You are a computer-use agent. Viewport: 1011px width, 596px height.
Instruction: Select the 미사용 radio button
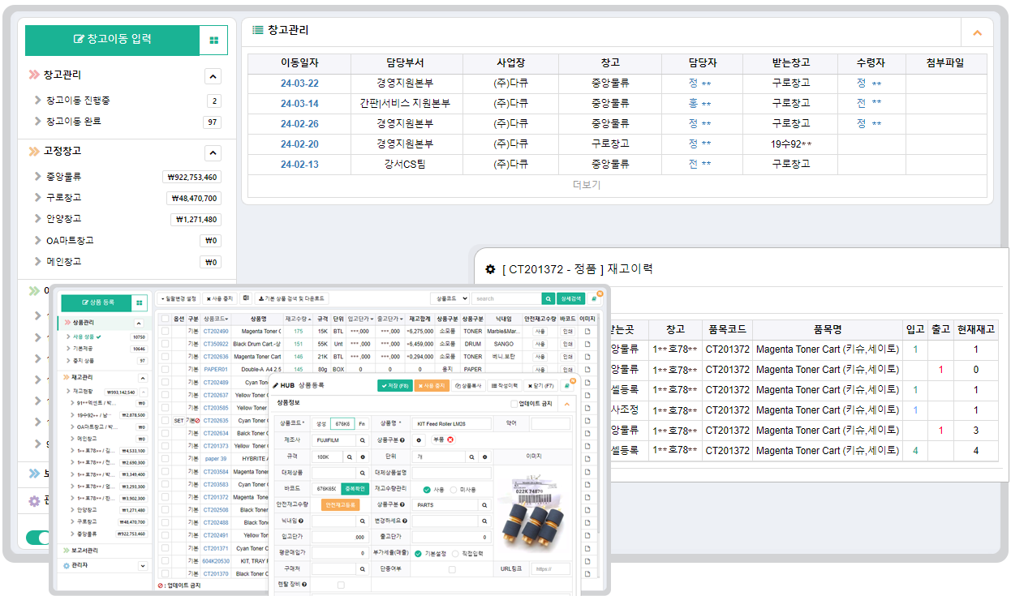click(x=454, y=489)
